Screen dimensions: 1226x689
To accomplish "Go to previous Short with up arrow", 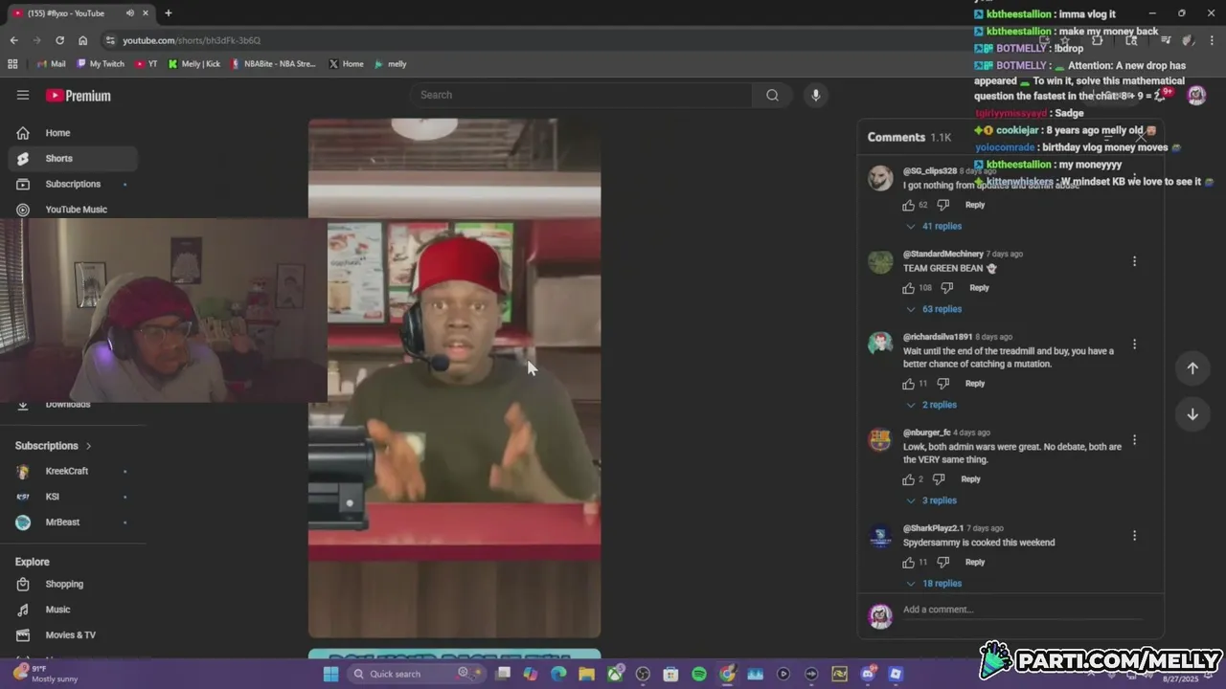I will click(1192, 368).
